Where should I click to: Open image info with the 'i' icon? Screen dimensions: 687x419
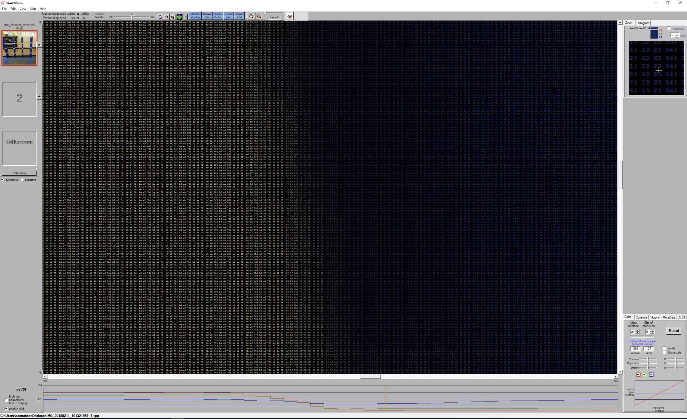click(x=186, y=17)
